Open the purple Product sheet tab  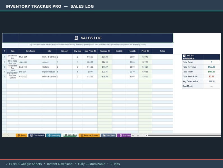124,136
